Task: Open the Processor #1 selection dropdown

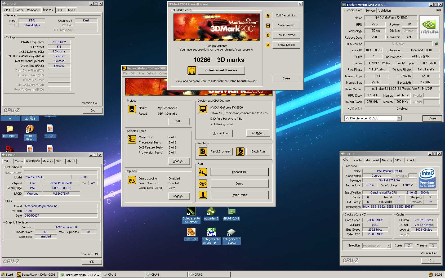Action: 389,246
